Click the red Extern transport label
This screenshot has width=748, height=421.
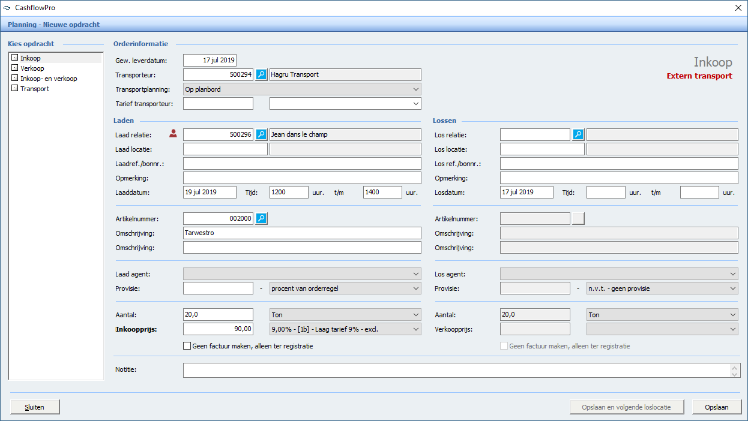[x=699, y=76]
